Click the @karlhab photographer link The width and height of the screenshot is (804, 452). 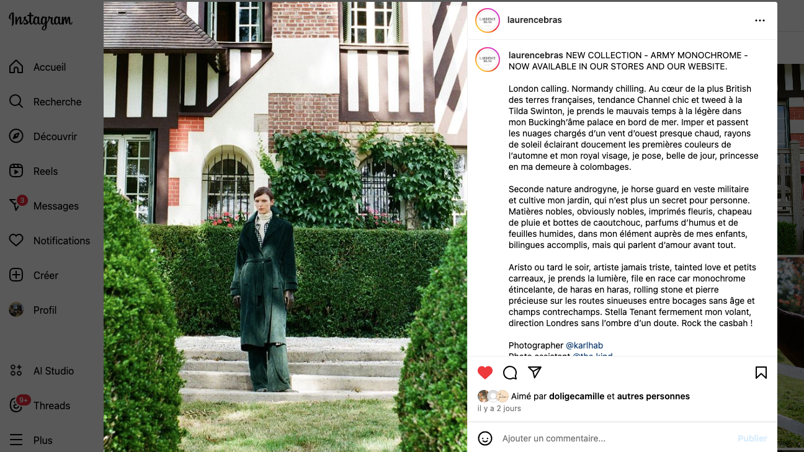(x=584, y=345)
